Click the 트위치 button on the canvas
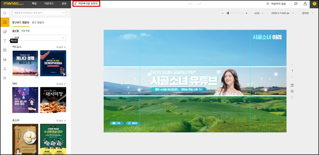 tap(133, 123)
